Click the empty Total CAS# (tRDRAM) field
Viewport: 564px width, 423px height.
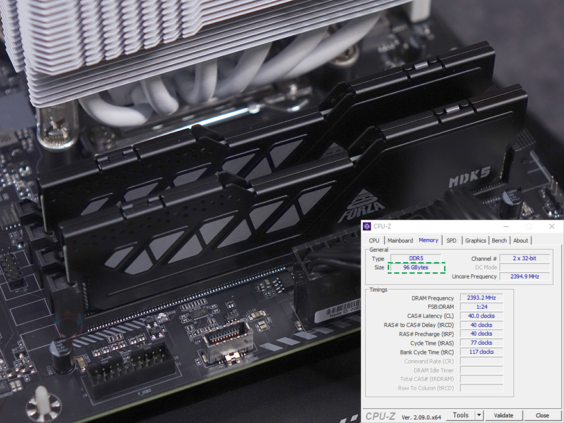tap(481, 379)
